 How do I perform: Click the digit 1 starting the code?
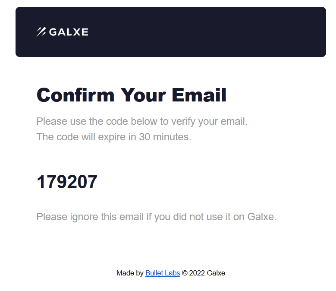tap(41, 182)
